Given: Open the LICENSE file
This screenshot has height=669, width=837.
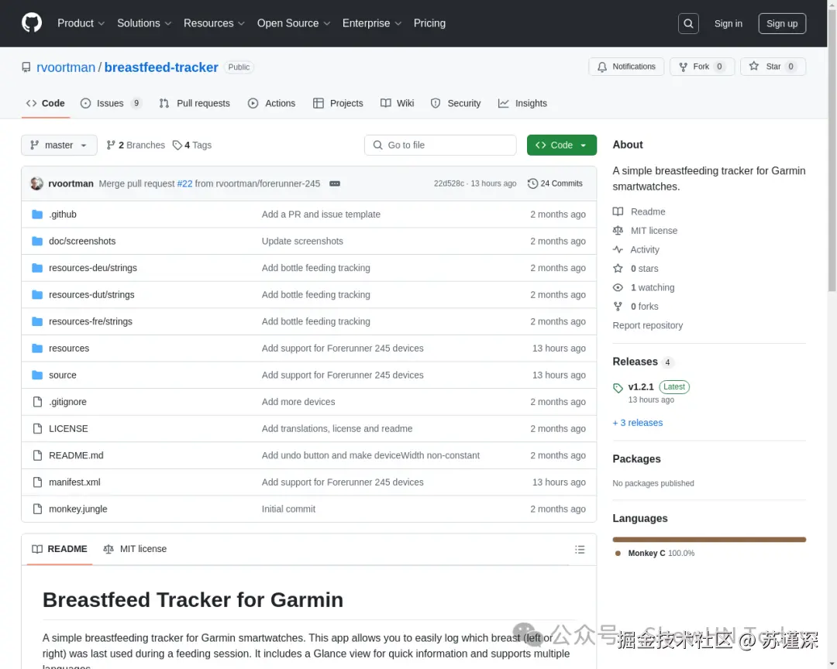Looking at the screenshot, I should click(68, 428).
